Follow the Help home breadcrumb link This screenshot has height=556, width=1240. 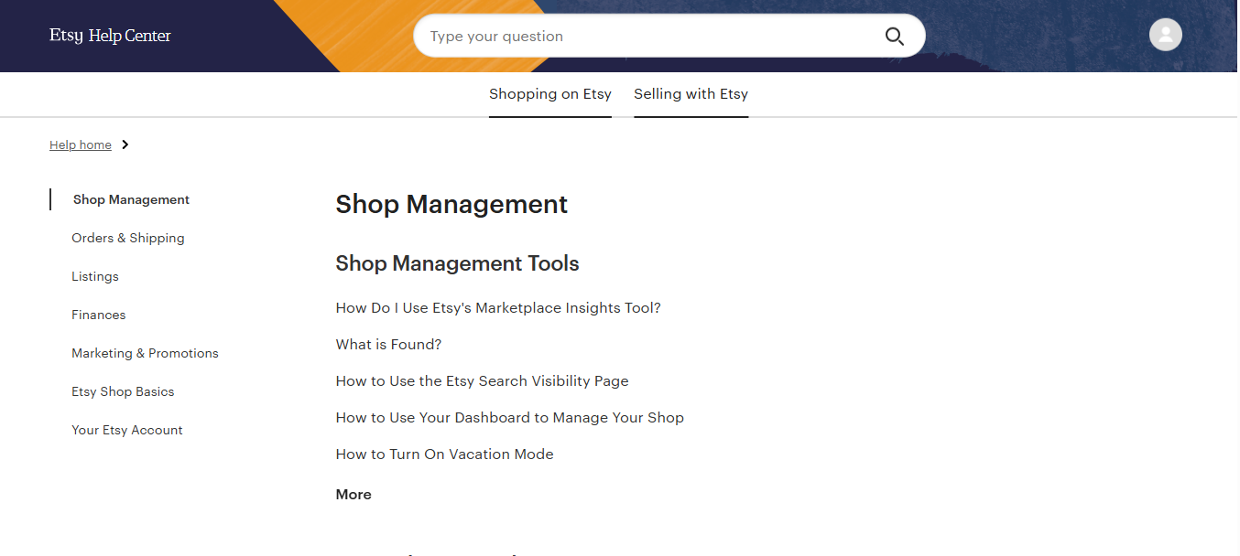tap(81, 144)
